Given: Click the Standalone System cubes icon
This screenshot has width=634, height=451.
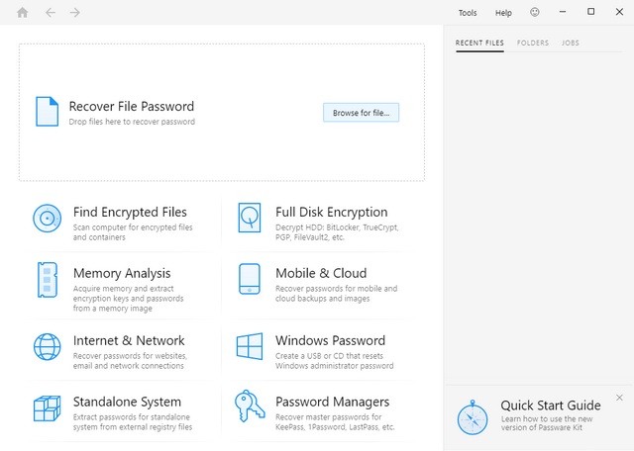Looking at the screenshot, I should pyautogui.click(x=47, y=408).
